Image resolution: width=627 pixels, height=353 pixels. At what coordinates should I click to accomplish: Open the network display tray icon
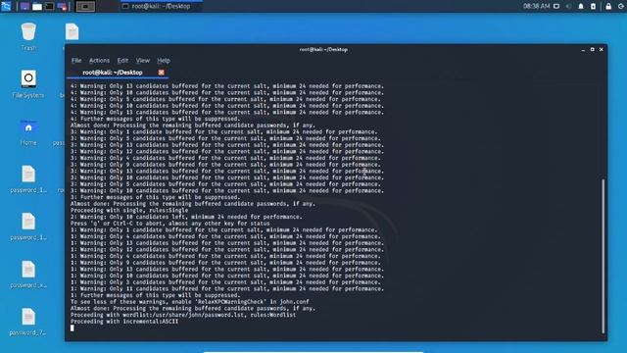tap(556, 7)
